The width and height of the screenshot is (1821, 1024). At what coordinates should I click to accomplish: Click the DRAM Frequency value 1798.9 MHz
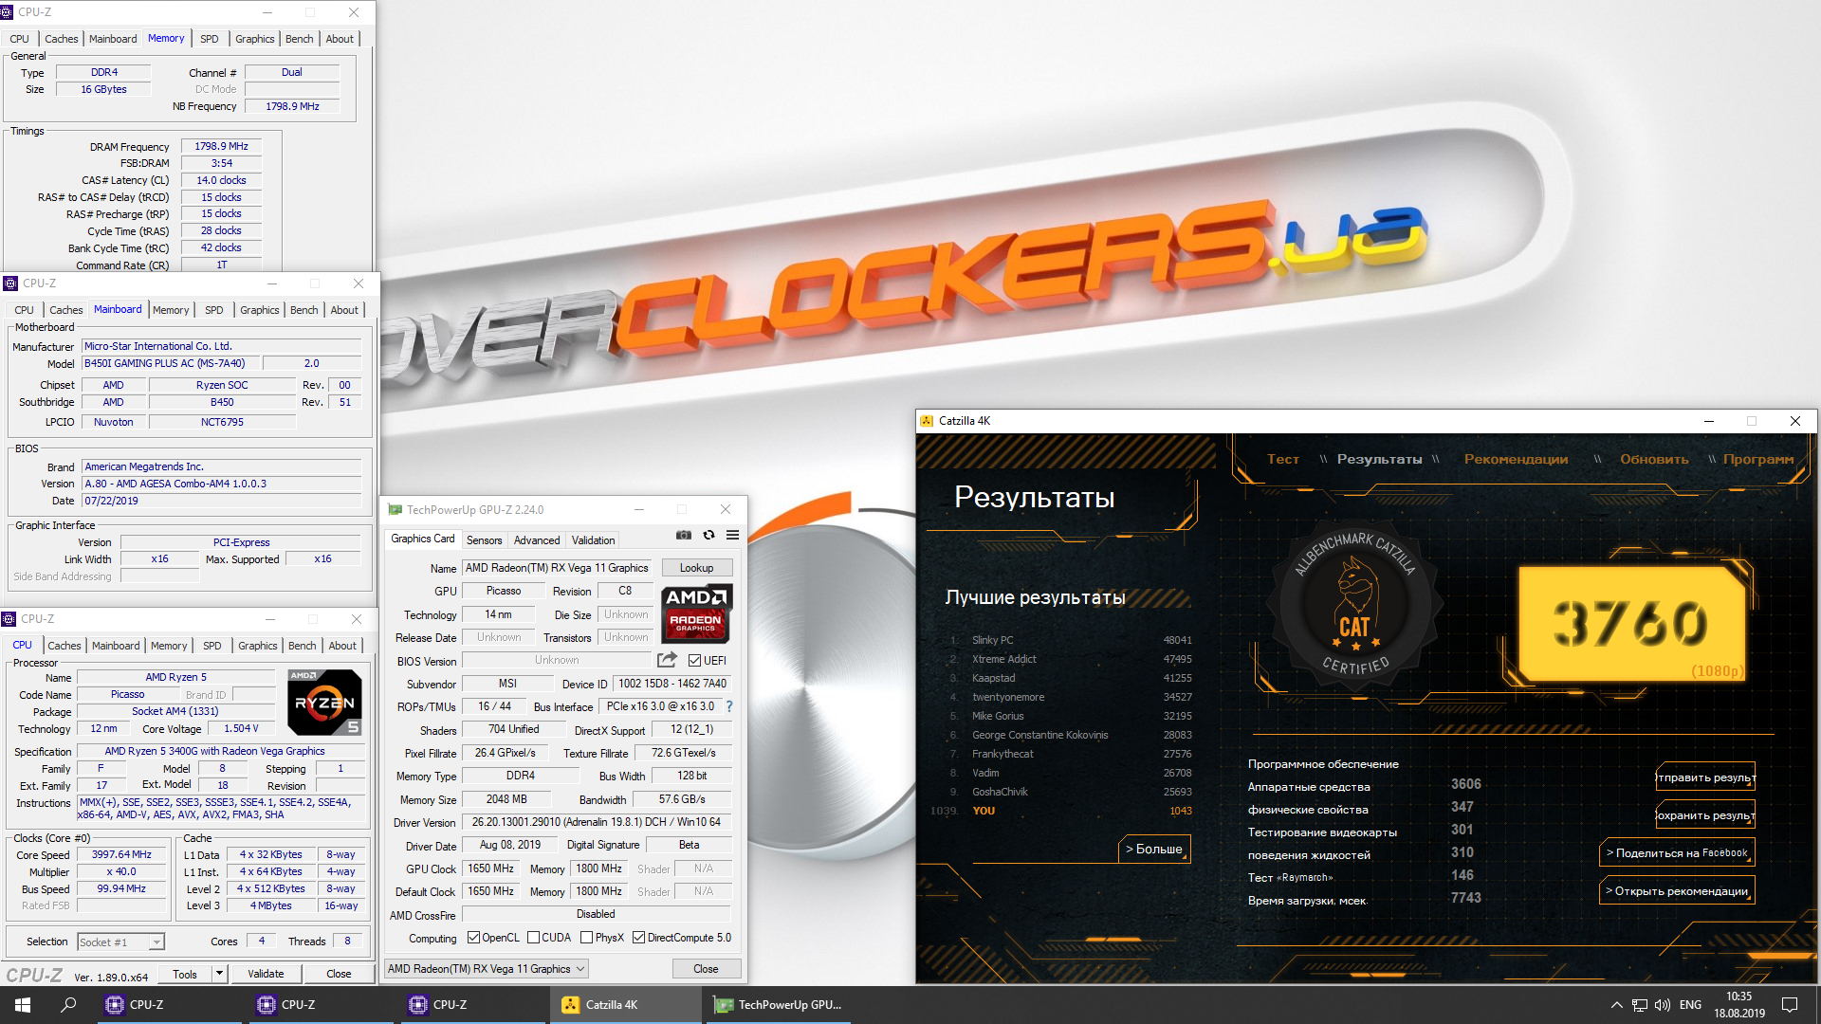pos(221,146)
